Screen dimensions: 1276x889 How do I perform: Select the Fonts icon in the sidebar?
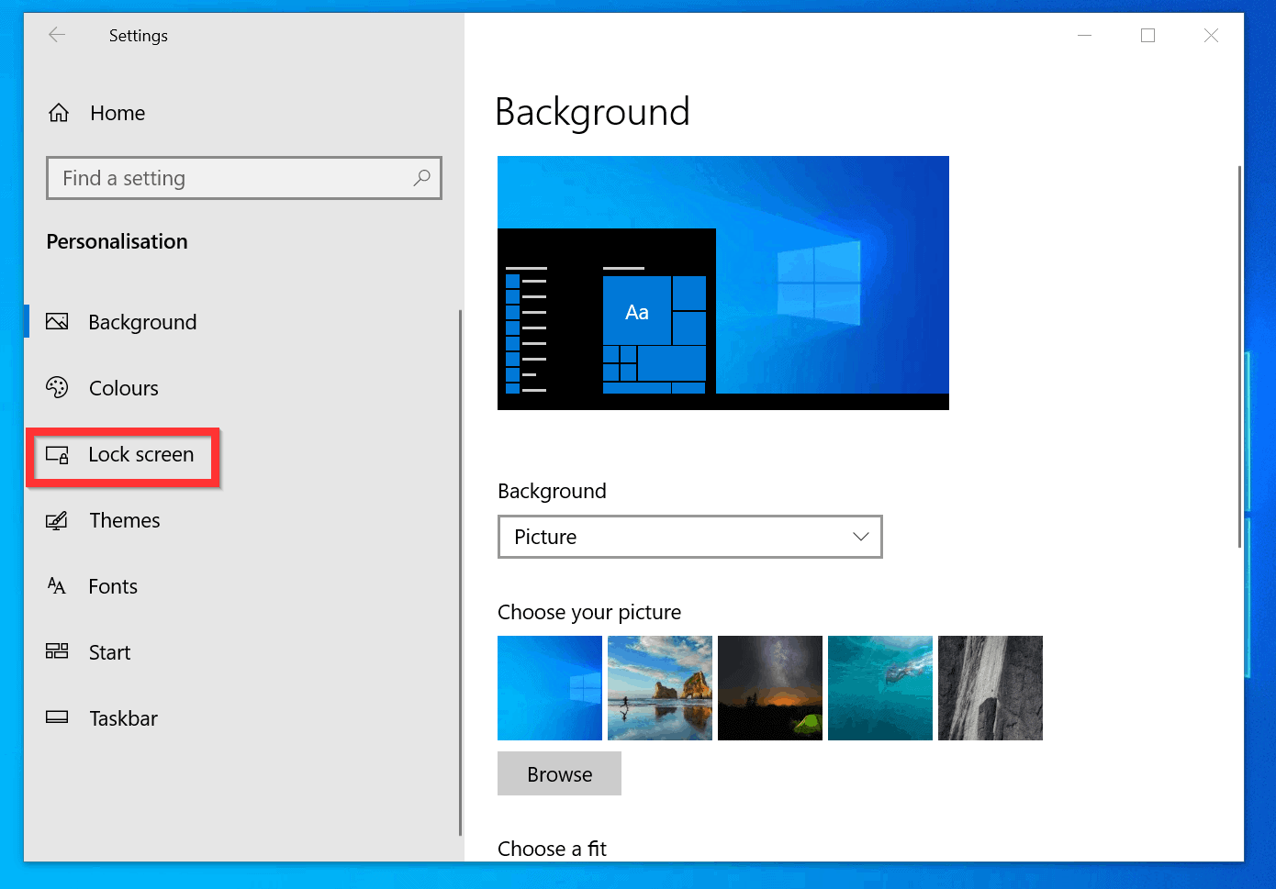tap(57, 586)
